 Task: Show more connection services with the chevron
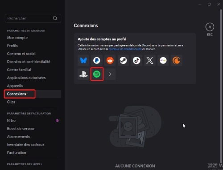coord(110,74)
